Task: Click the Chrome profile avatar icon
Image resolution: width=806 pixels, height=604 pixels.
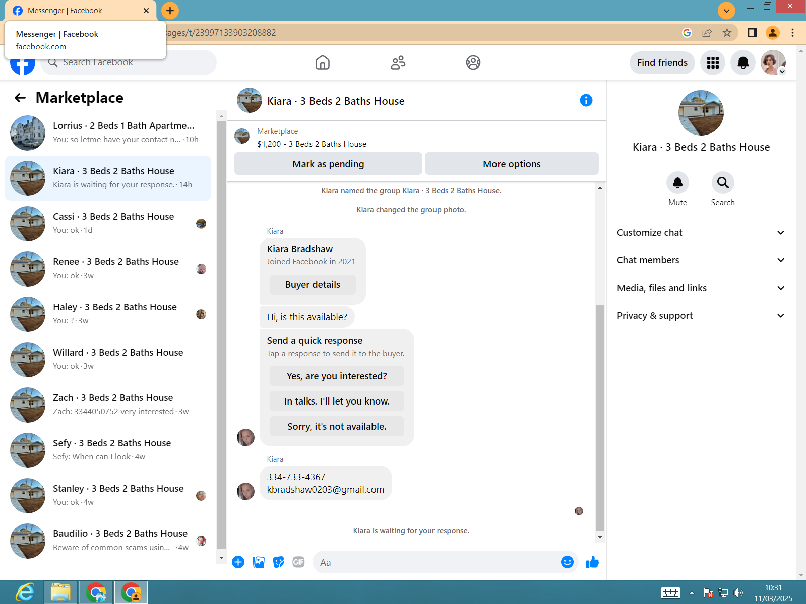Action: 772,33
